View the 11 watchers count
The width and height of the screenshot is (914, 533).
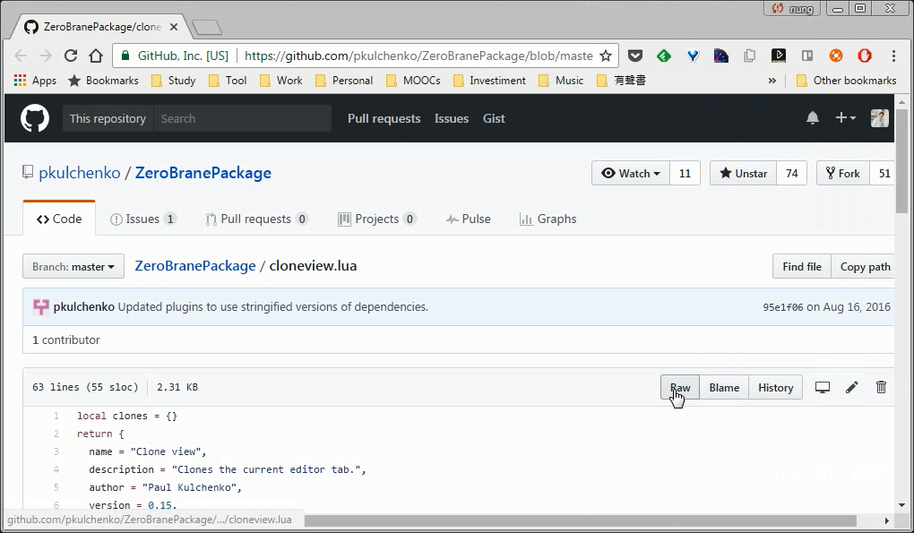[x=685, y=173]
